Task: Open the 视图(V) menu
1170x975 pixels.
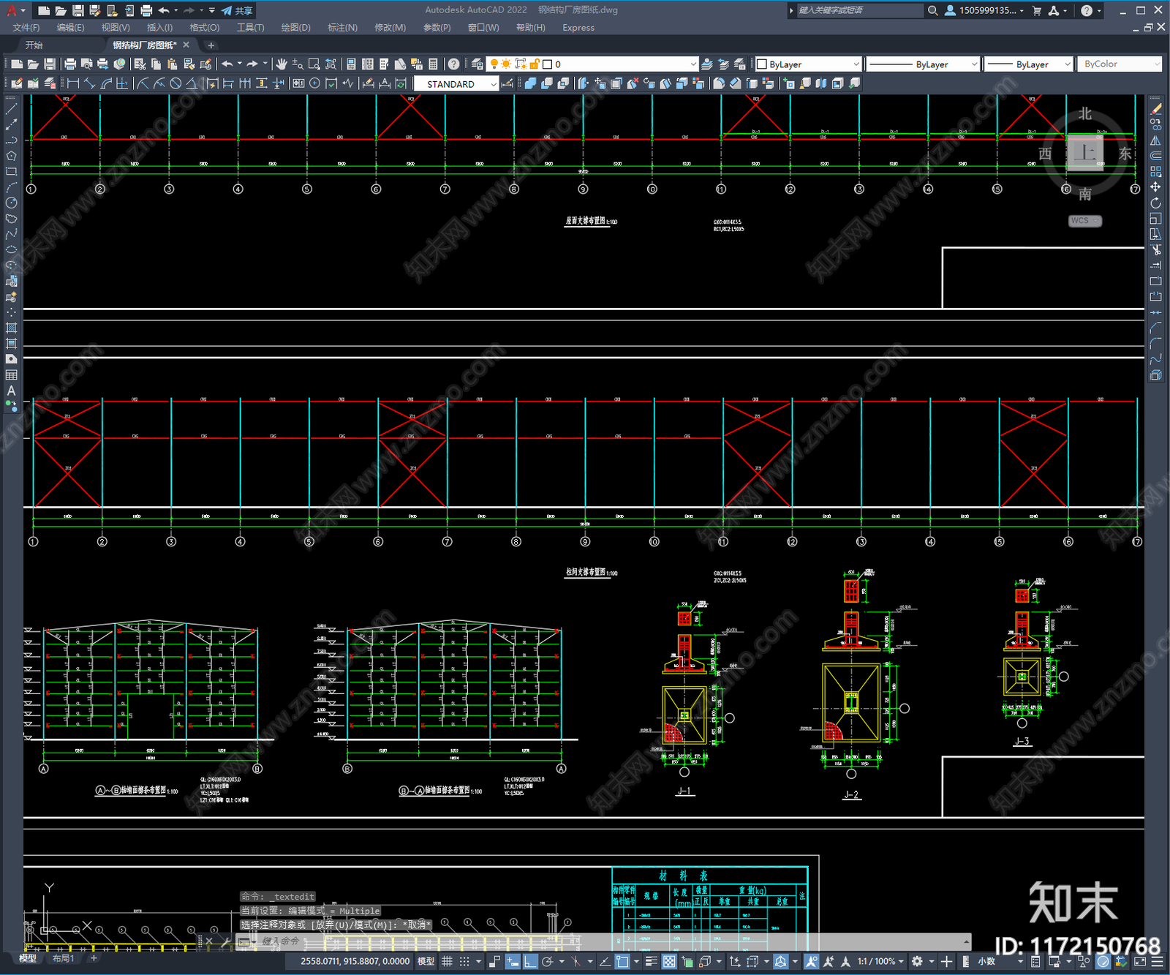Action: click(x=116, y=28)
